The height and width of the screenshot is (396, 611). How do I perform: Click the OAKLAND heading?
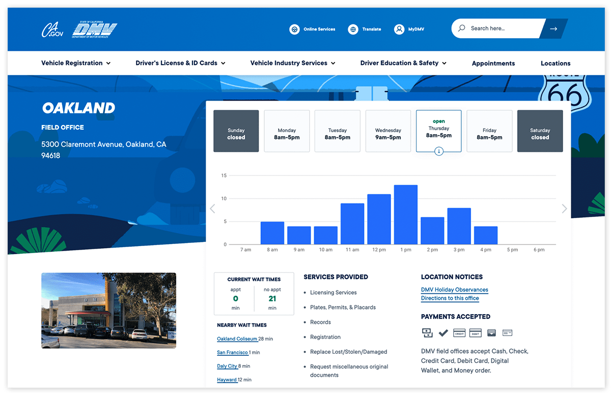pos(78,108)
